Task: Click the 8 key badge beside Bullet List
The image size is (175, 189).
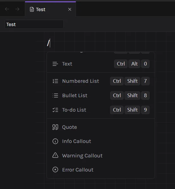Action: (x=145, y=95)
